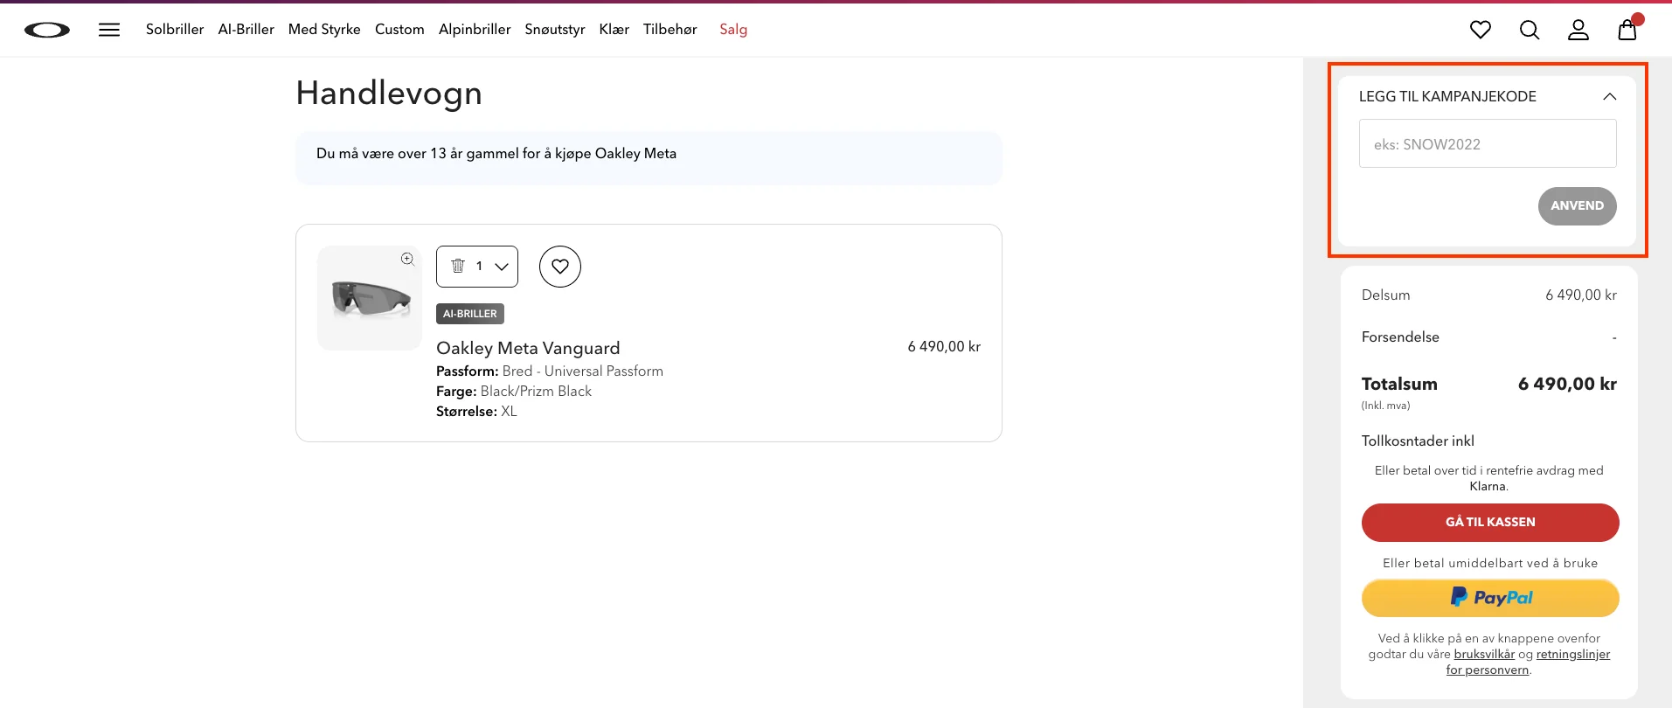This screenshot has width=1672, height=708.
Task: Open the Salg menu
Action: [x=733, y=30]
